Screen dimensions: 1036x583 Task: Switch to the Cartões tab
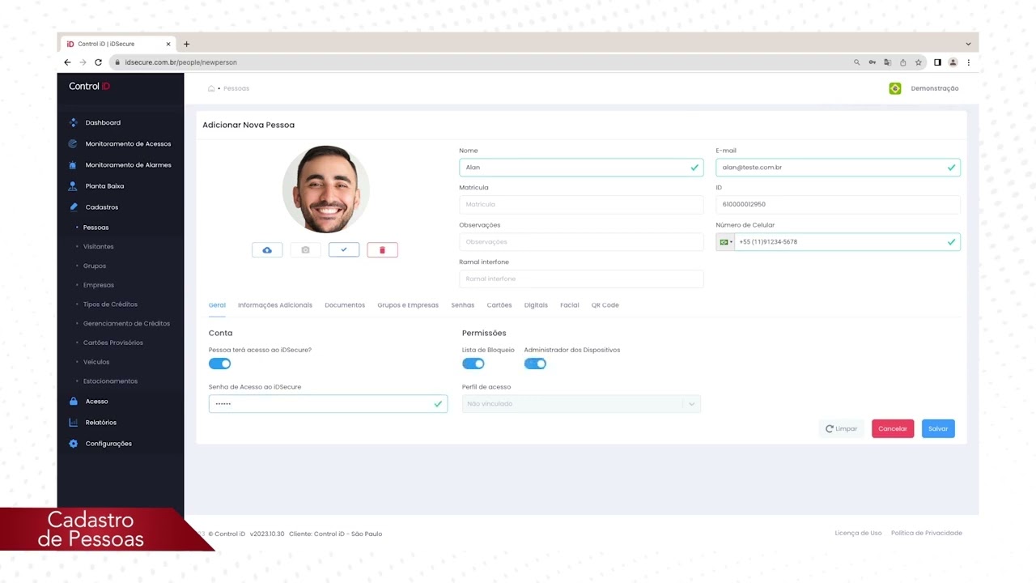click(x=499, y=305)
